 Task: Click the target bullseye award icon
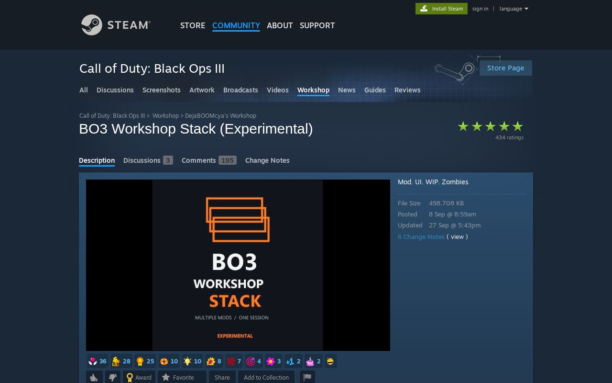coord(251,361)
